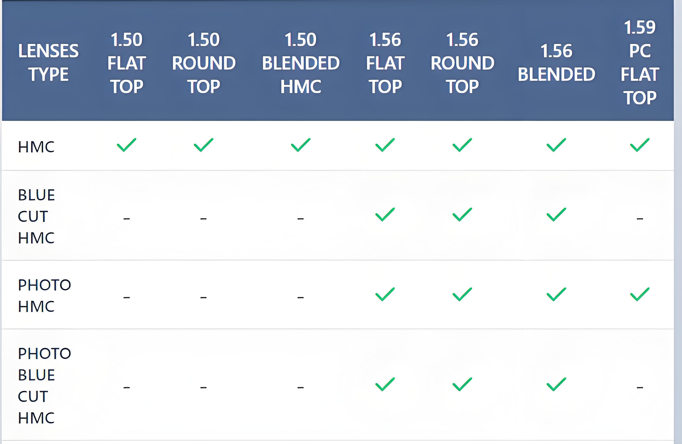Click Photo Blue Cut HMC checkmark under 1.56 Blended
This screenshot has height=444, width=682.
tap(556, 384)
